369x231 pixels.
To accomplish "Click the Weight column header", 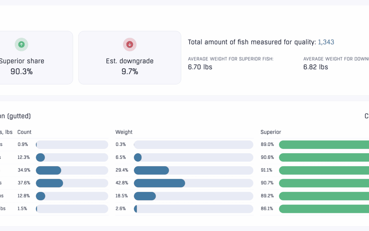I will [124, 132].
